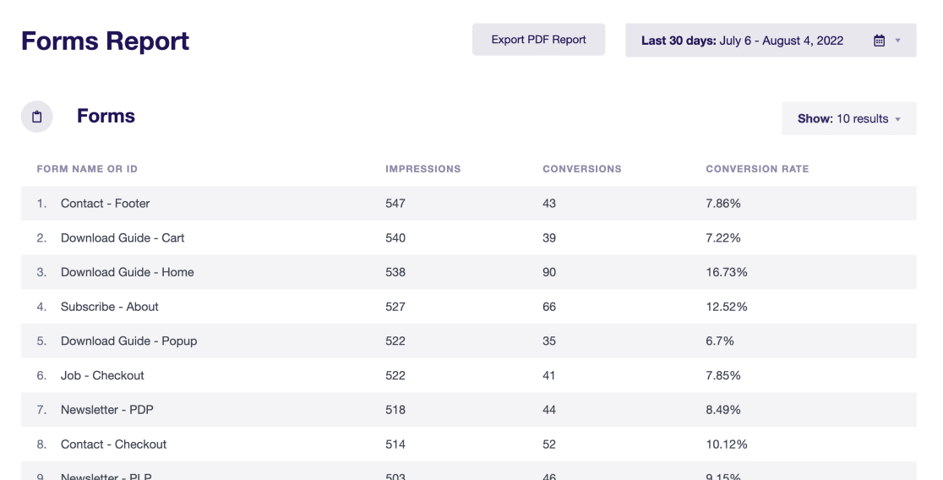Select the Contact - Checkout form row
Image resolution: width=943 pixels, height=480 pixels.
coord(468,444)
